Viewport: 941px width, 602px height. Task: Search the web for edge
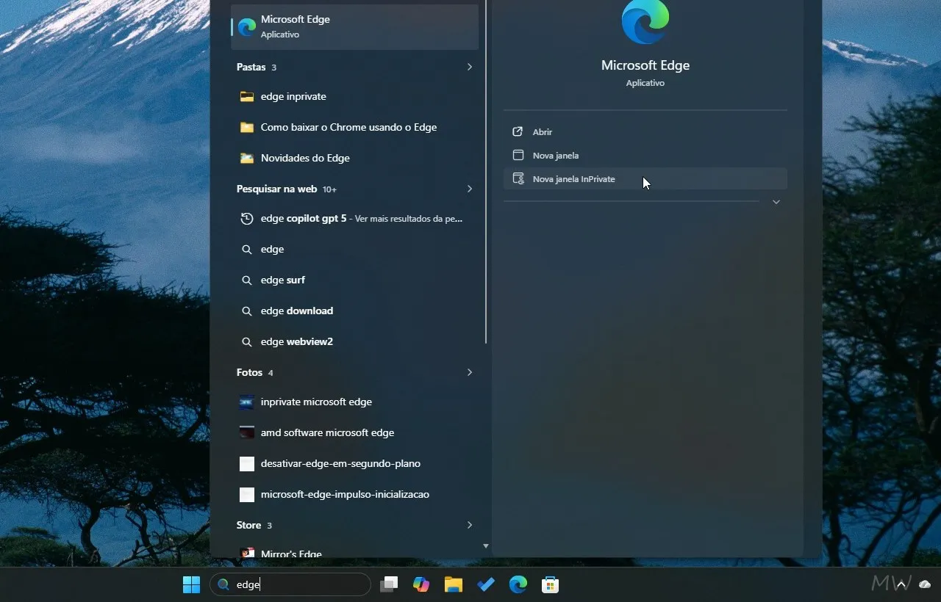(354, 249)
